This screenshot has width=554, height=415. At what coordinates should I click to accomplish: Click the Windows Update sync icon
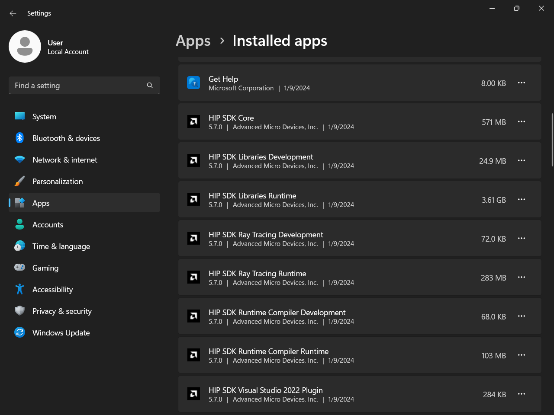click(20, 332)
